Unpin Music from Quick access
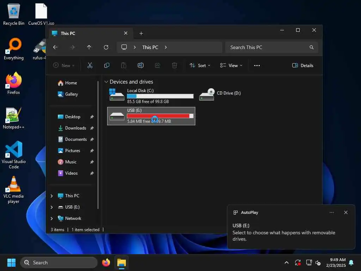This screenshot has width=361, height=271. pos(92,162)
